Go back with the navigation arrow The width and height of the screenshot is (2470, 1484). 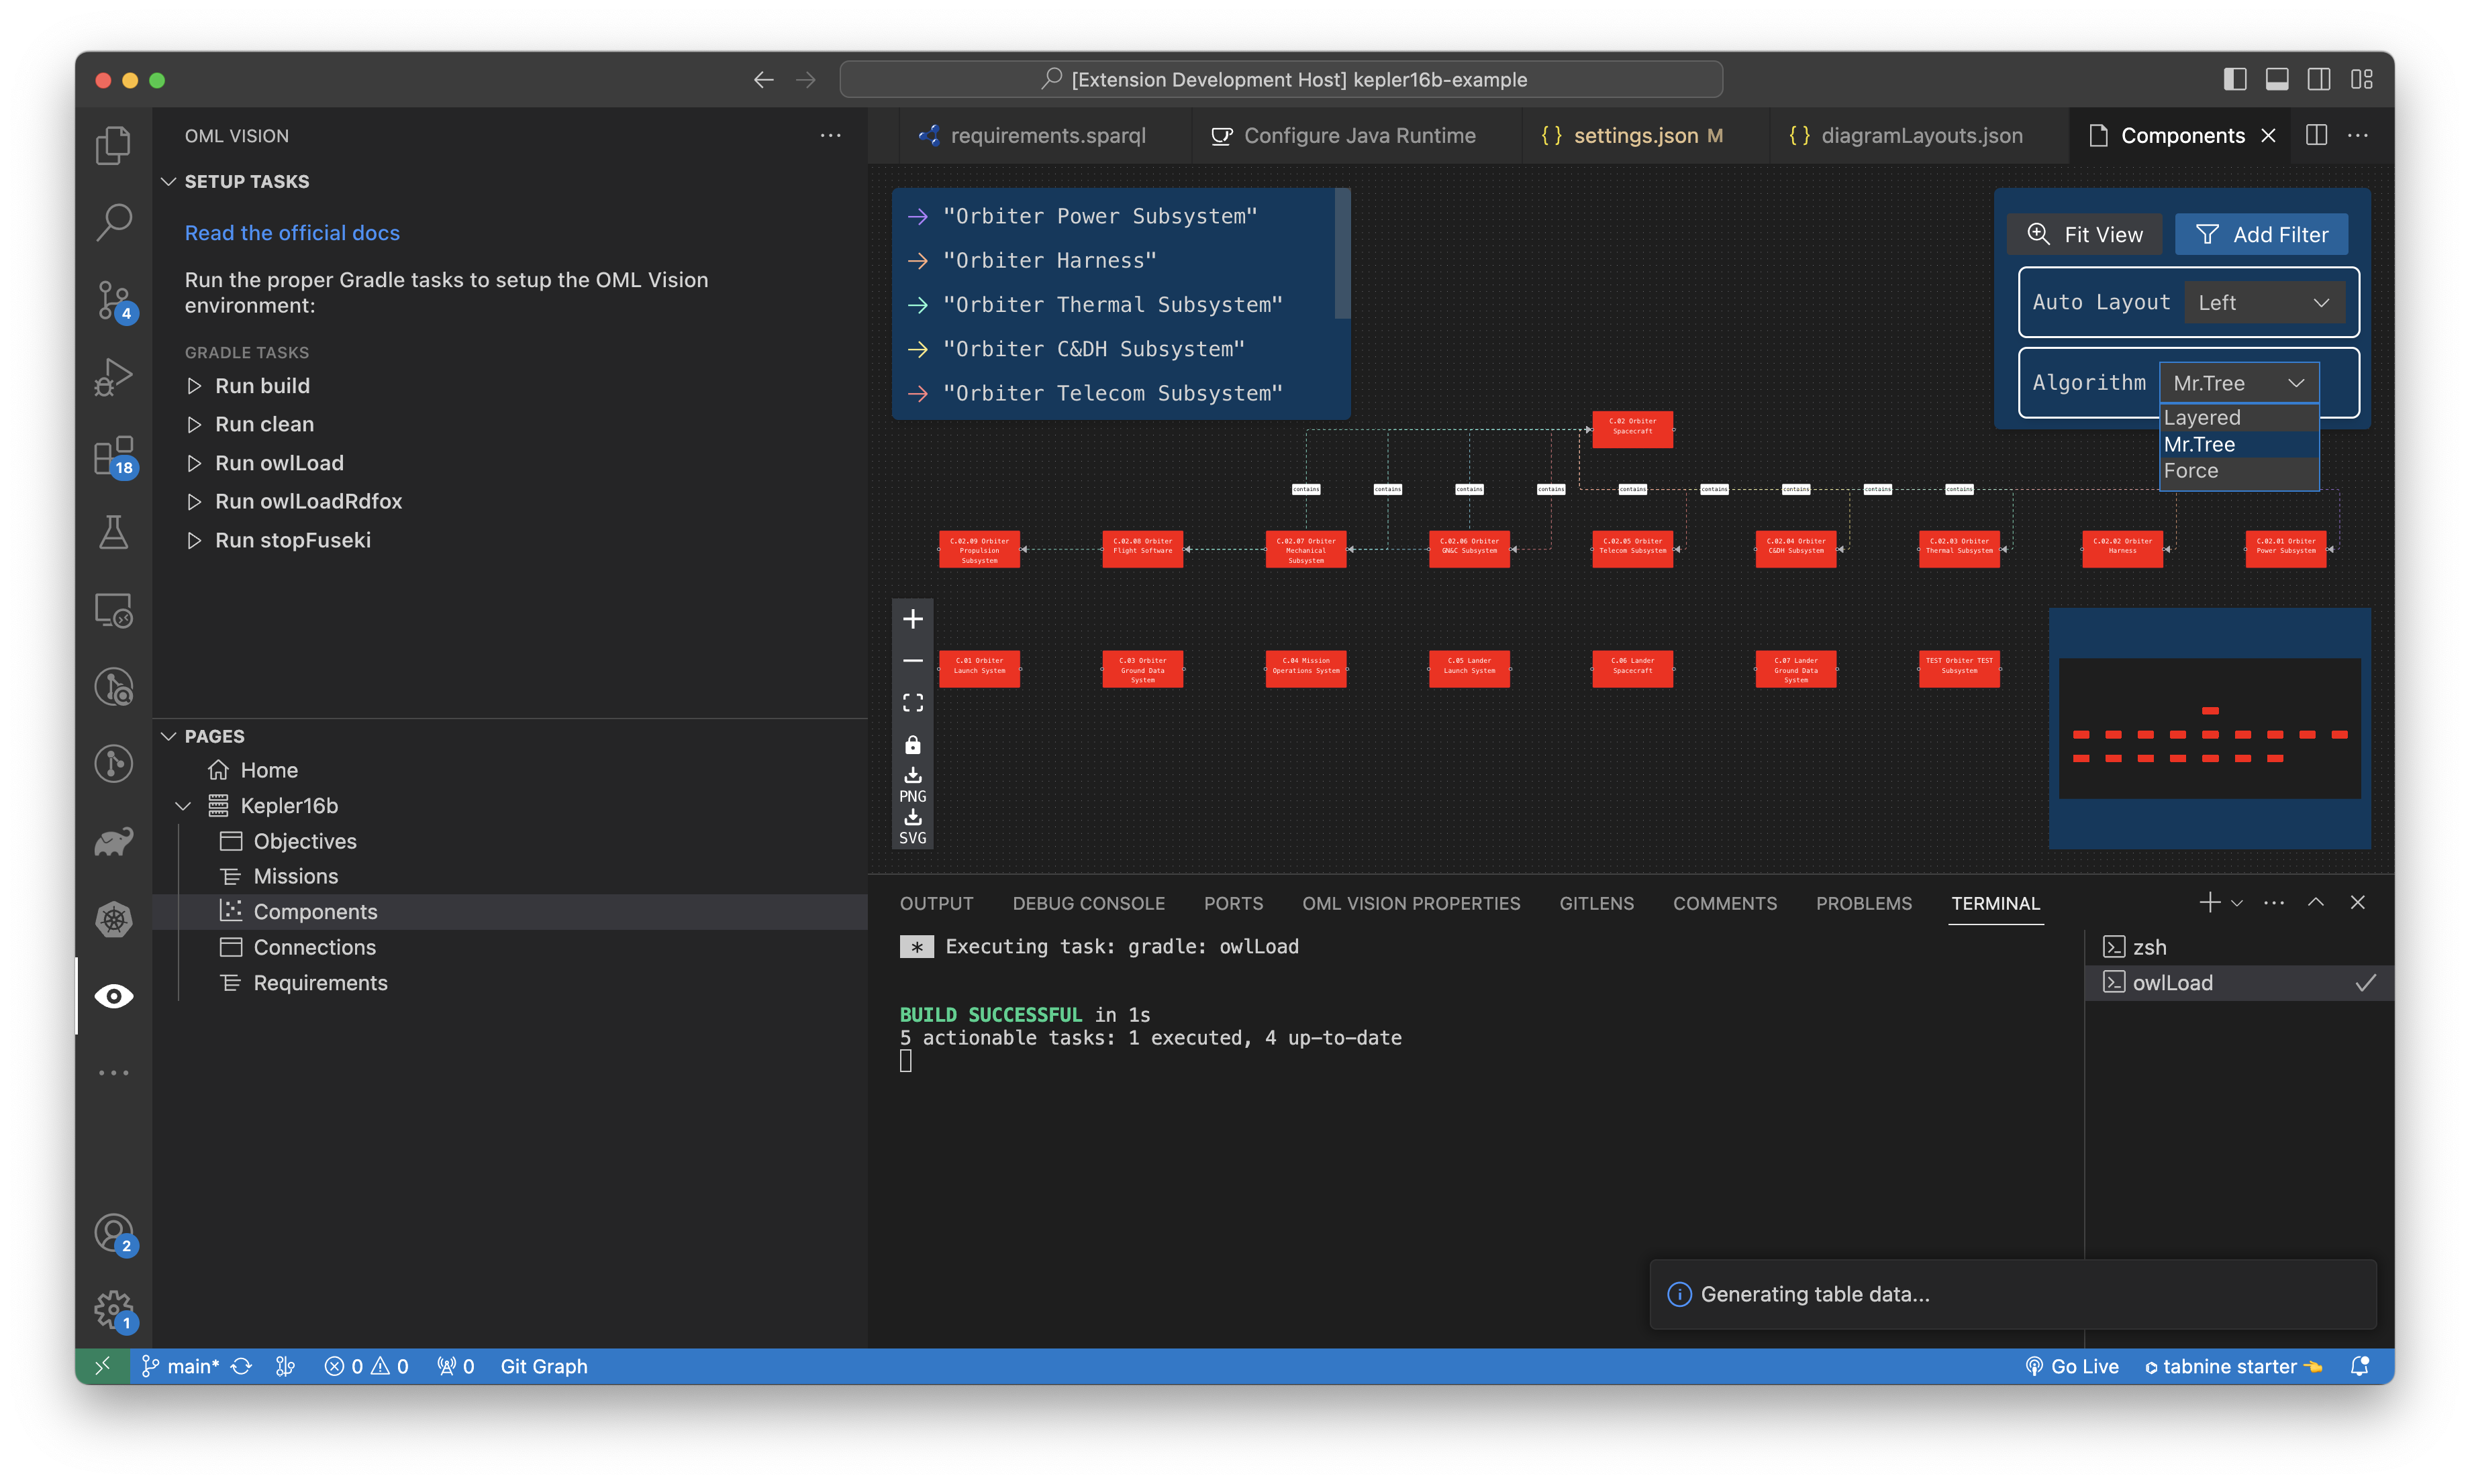pos(764,79)
